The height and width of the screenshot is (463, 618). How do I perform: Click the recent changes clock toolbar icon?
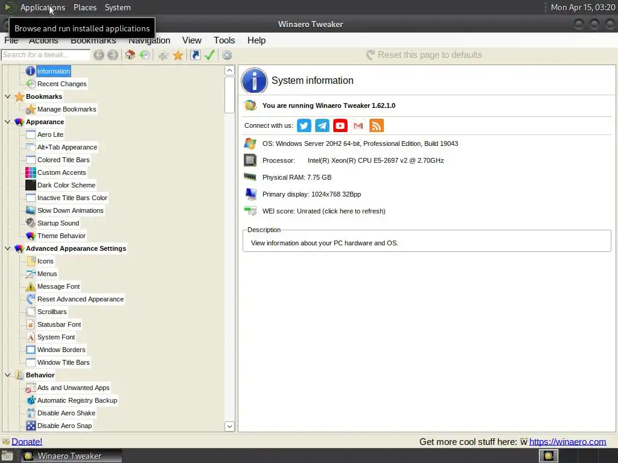145,55
